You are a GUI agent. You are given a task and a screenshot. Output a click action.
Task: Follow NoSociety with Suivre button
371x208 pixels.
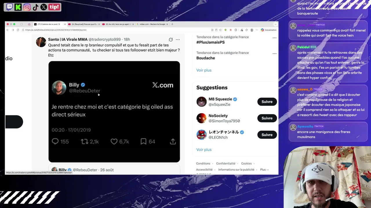(267, 118)
